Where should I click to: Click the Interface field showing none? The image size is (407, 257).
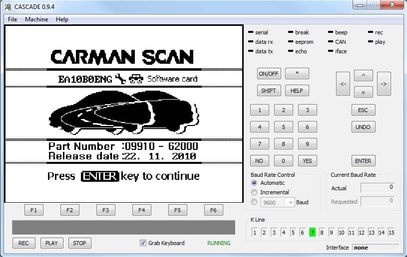click(x=376, y=248)
